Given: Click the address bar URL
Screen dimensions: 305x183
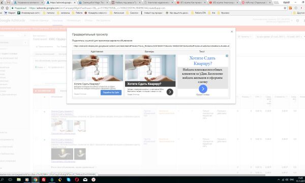Looking at the screenshot, I should pos(97,8).
